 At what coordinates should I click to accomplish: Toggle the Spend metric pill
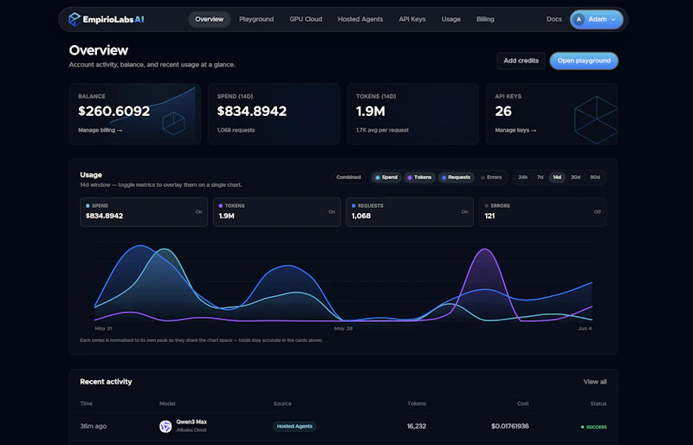coord(386,177)
